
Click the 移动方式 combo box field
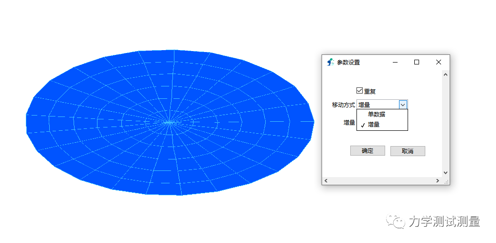tap(377, 105)
